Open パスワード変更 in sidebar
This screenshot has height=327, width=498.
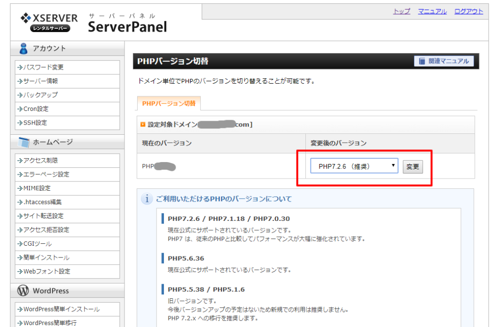click(x=43, y=67)
